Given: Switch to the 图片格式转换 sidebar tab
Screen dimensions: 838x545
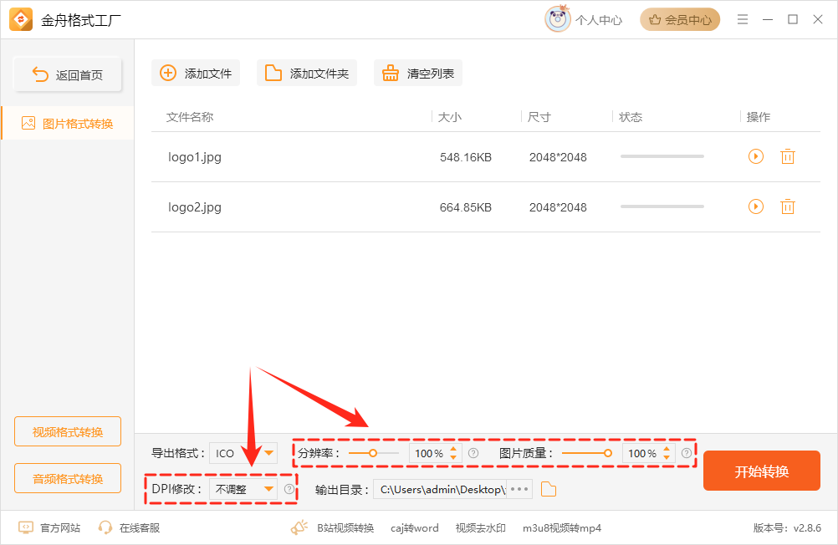Looking at the screenshot, I should click(x=67, y=122).
